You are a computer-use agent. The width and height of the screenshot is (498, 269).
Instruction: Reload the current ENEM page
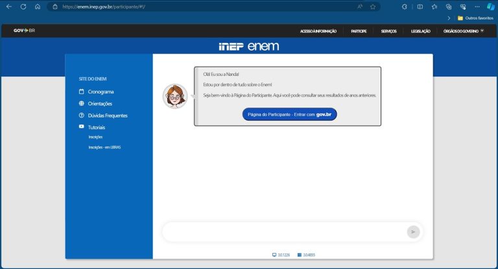pos(23,6)
